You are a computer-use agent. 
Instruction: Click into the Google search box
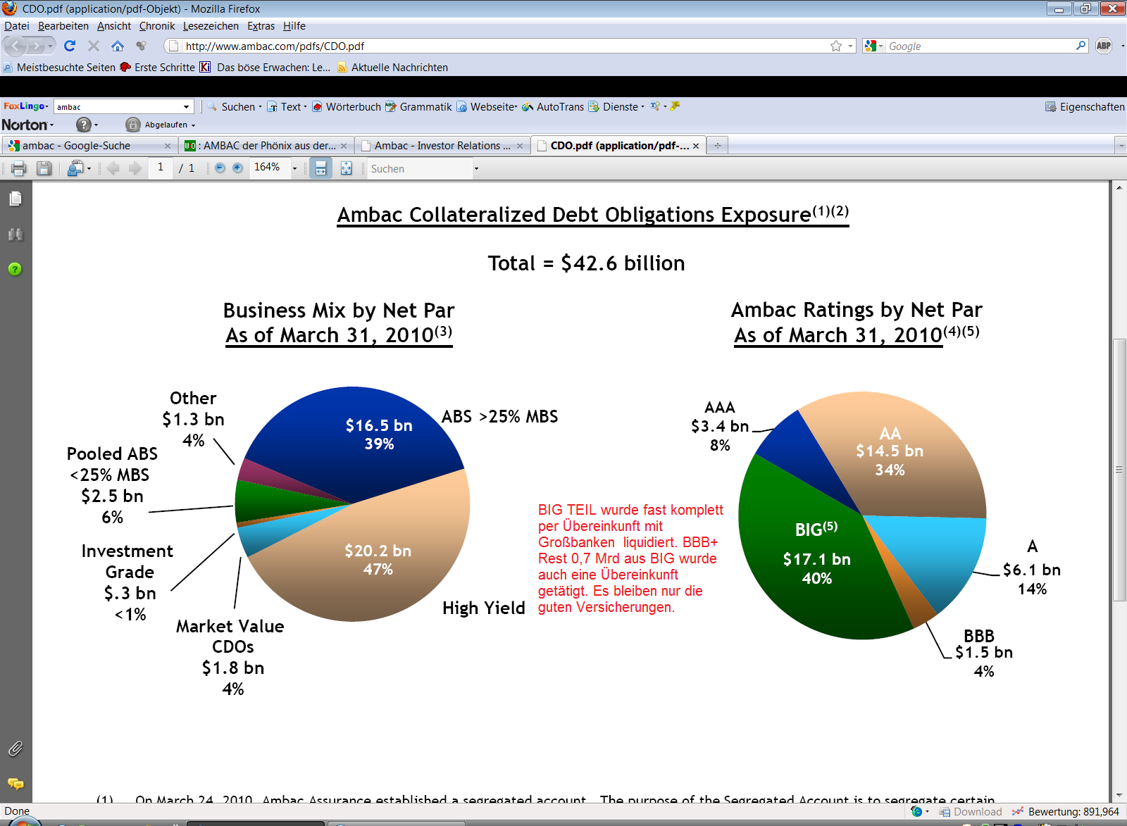coord(980,46)
